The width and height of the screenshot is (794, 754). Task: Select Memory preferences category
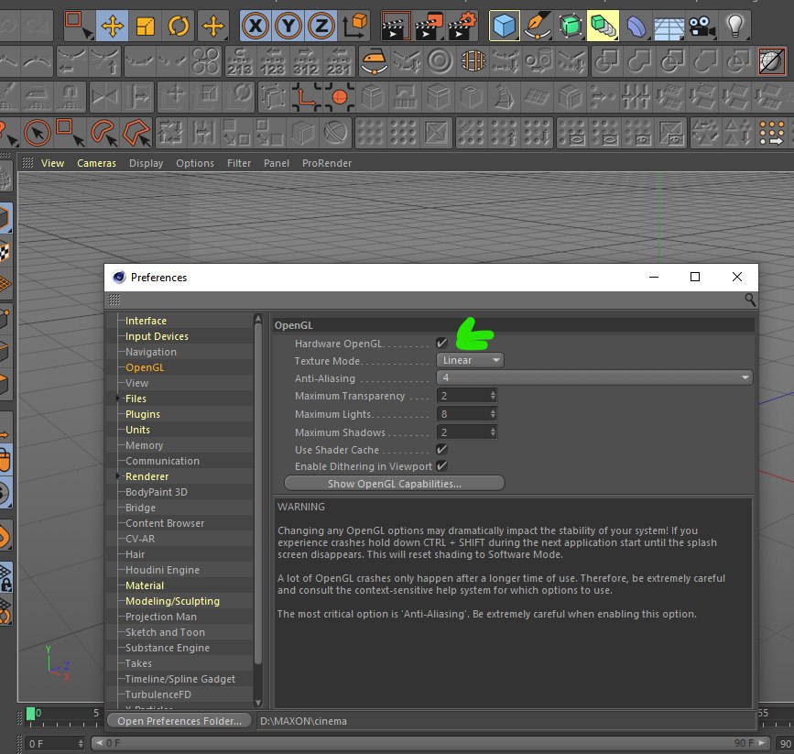click(x=145, y=445)
